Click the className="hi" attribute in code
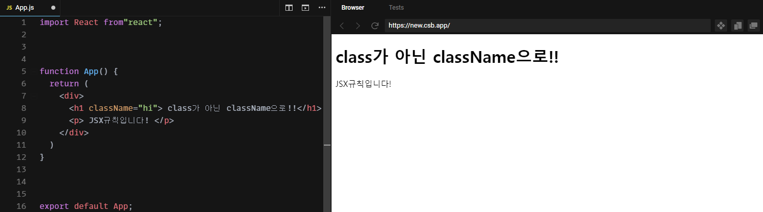 coord(123,108)
